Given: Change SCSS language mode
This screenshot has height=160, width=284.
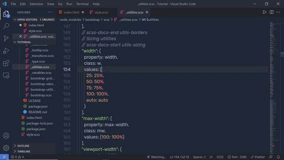Looking at the screenshot, I should coord(220,157).
